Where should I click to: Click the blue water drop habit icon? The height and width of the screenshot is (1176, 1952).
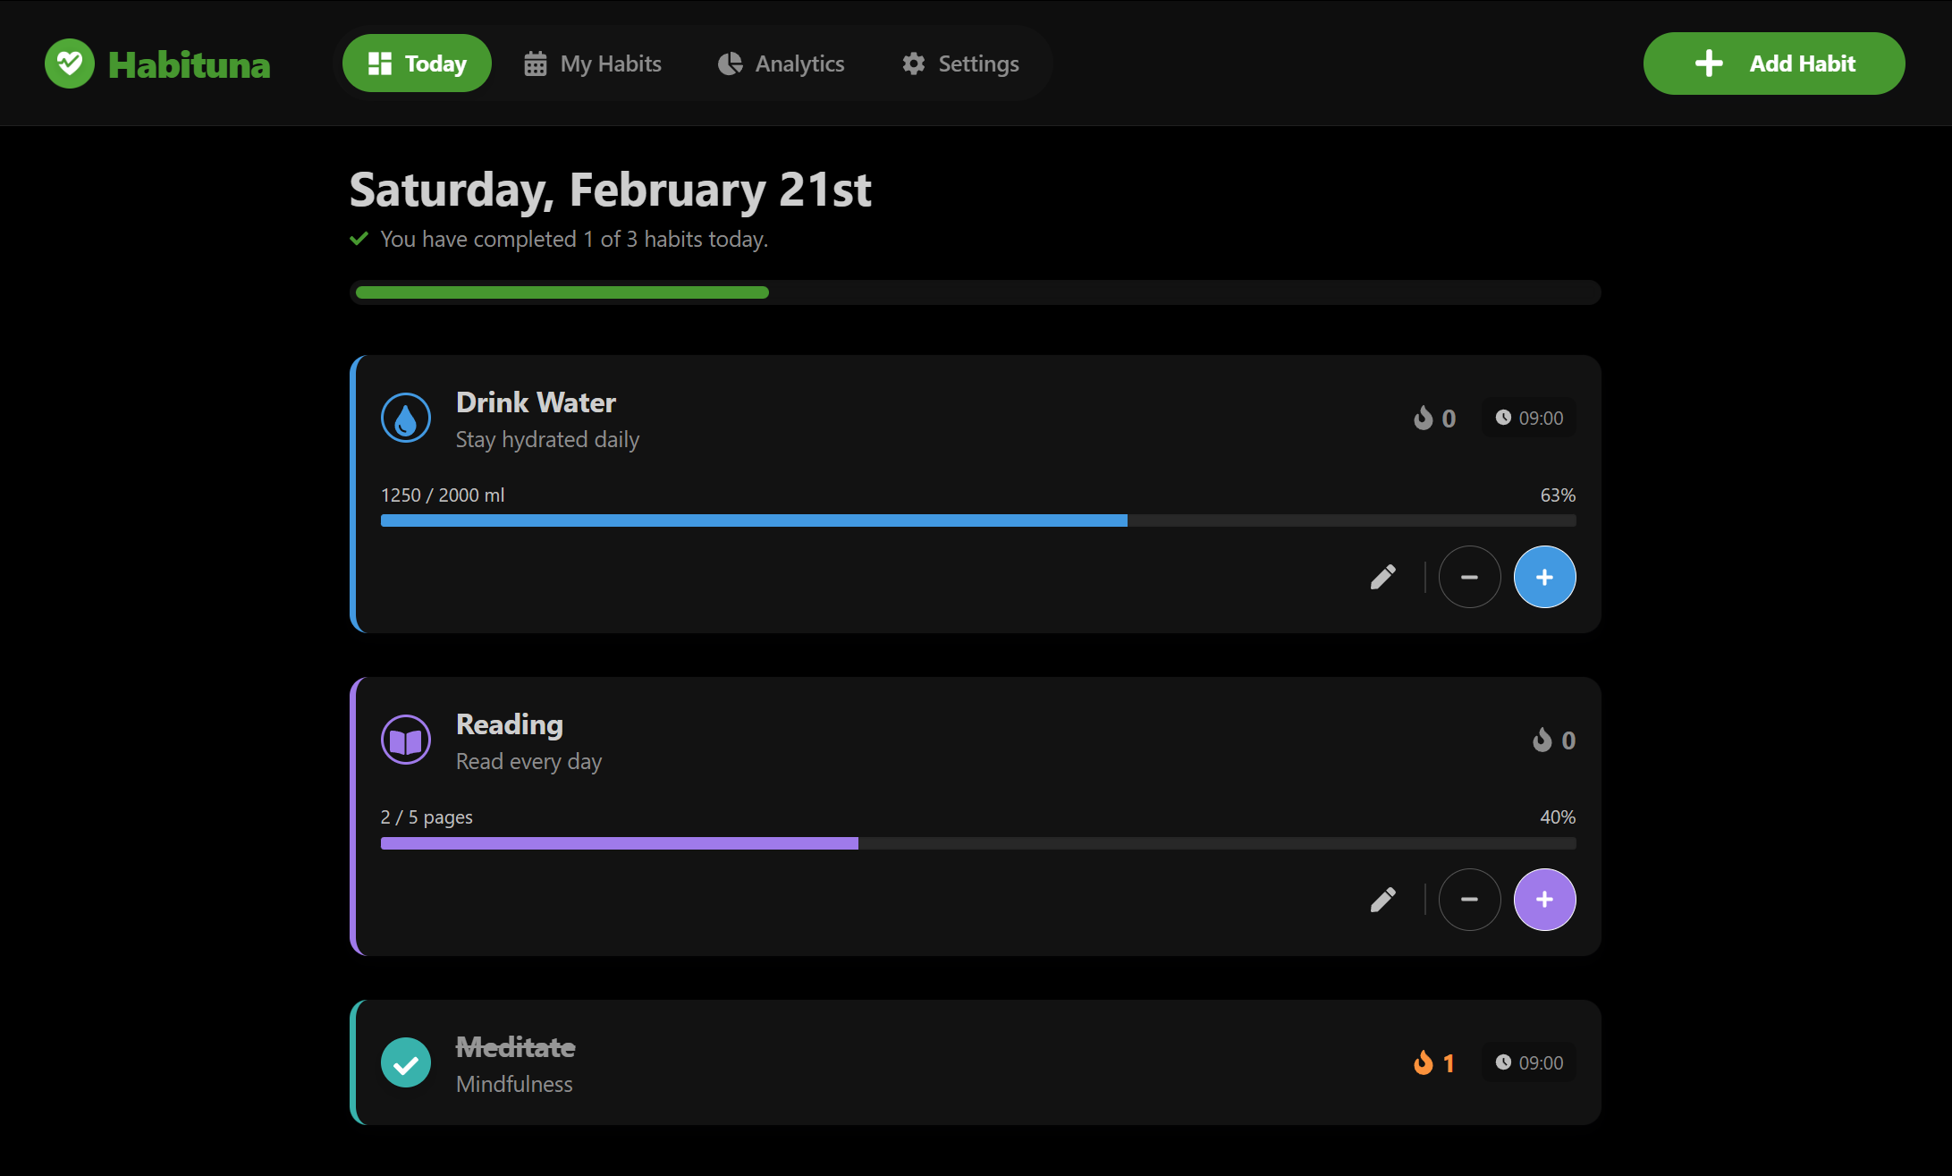(406, 418)
